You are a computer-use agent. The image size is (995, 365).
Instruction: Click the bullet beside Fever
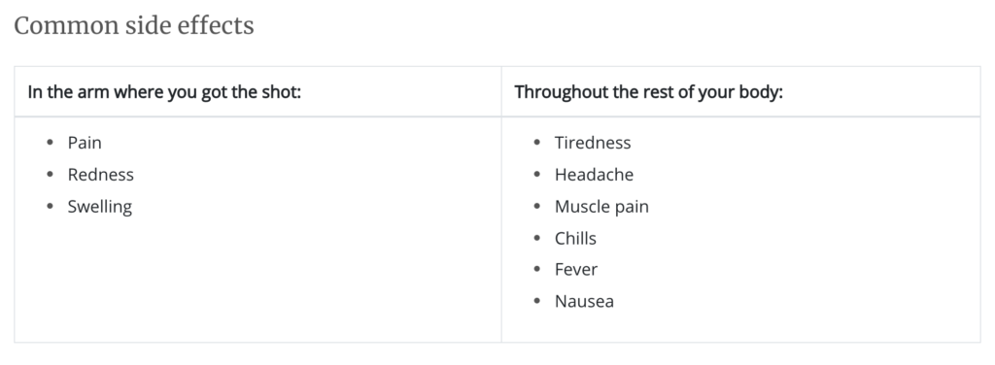coord(536,269)
